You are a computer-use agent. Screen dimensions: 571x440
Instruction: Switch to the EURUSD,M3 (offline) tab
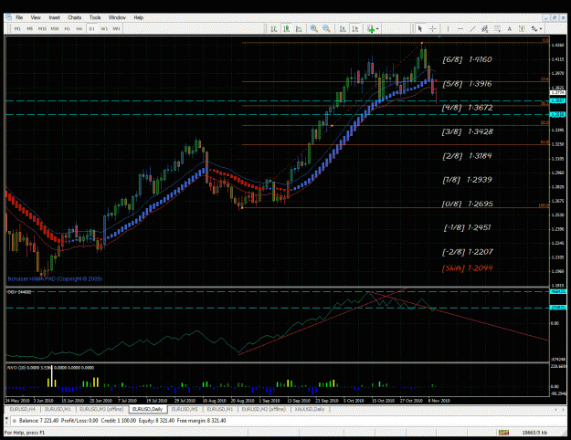(101, 410)
